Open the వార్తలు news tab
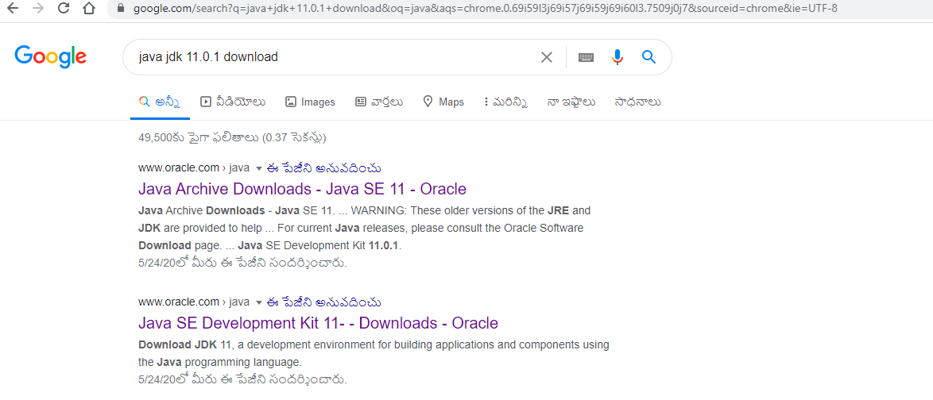 (379, 102)
